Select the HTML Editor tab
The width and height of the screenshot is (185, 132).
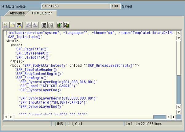pyautogui.click(x=42, y=13)
